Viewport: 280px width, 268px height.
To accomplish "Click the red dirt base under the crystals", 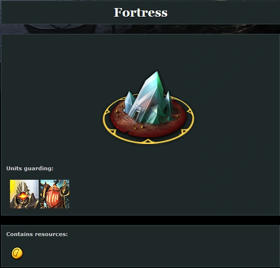I will tap(148, 128).
